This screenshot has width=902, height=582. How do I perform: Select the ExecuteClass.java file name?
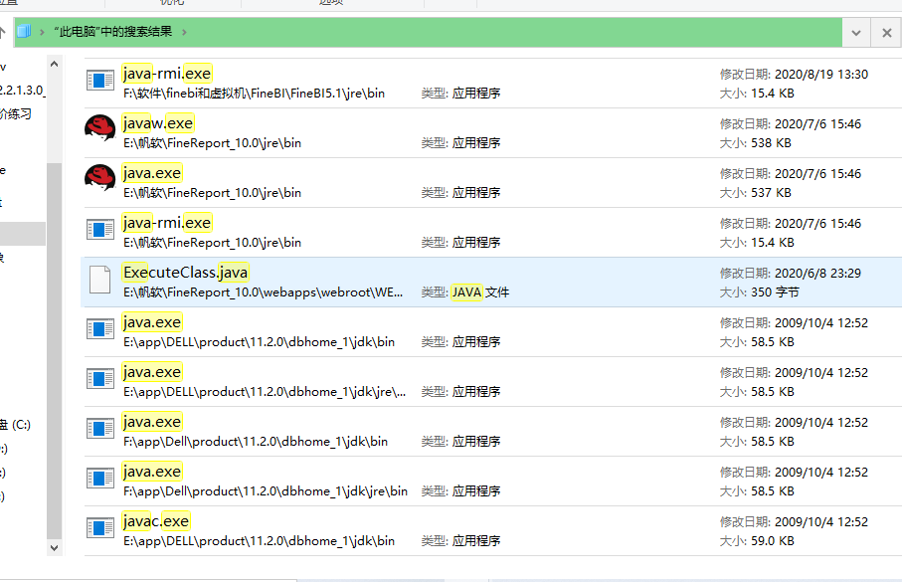[x=185, y=273]
